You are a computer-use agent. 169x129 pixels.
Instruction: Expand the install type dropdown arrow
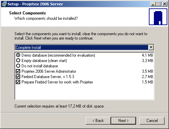[151, 47]
